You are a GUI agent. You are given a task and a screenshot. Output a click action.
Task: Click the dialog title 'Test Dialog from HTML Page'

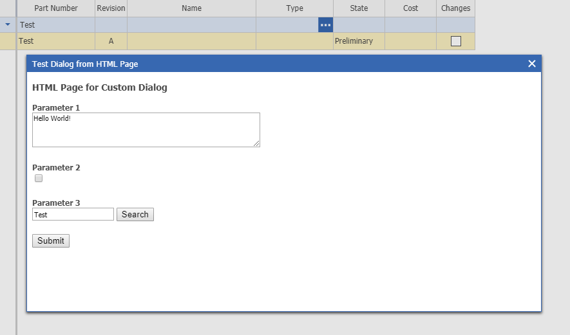[x=85, y=64]
